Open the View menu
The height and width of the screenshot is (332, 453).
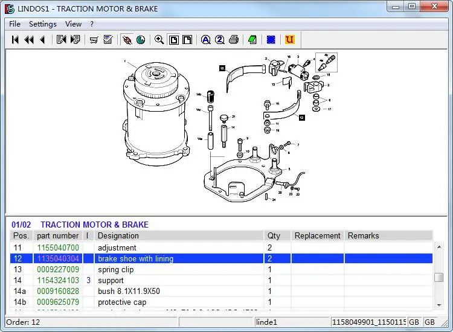[73, 24]
